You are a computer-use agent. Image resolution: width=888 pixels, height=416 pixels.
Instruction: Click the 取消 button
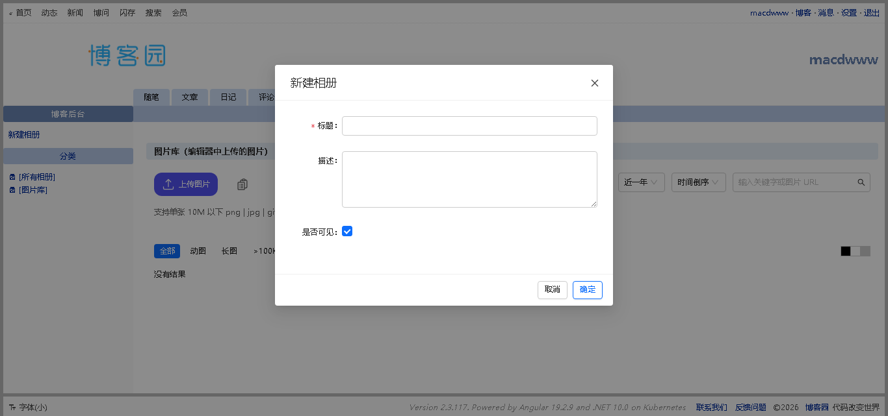click(x=552, y=289)
